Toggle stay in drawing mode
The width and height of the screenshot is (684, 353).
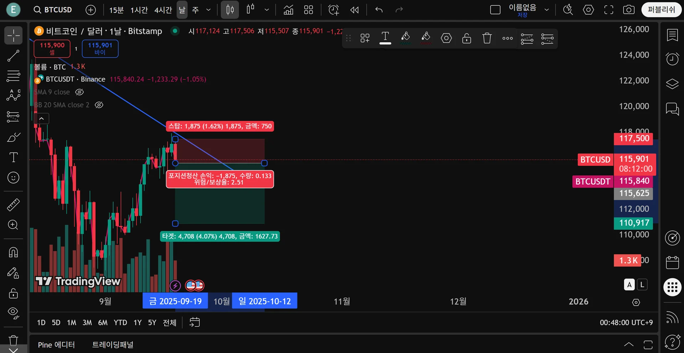14,273
